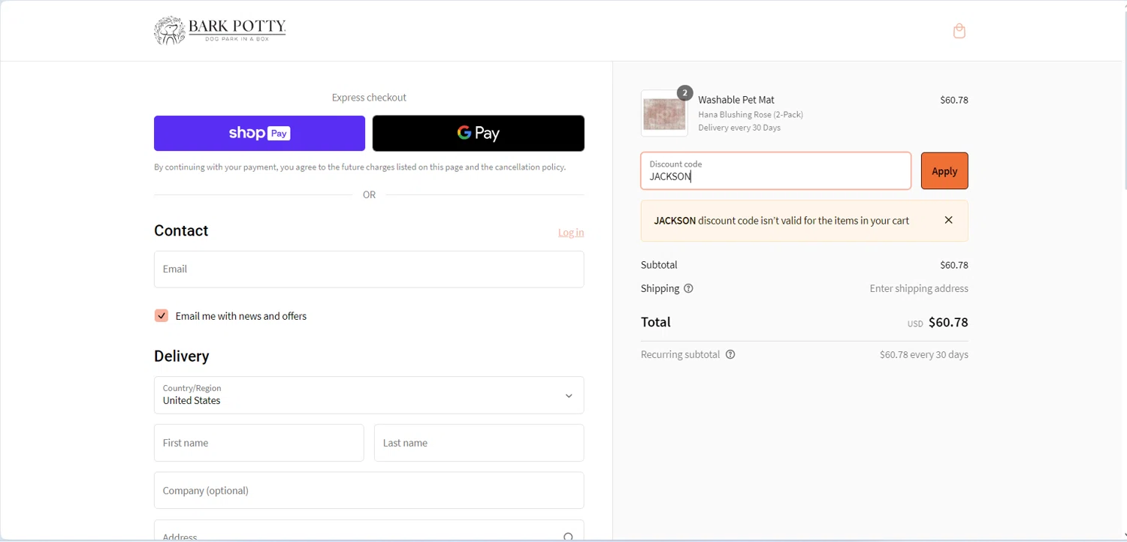Click the Delivery every 30 Days text
The width and height of the screenshot is (1127, 542).
[x=739, y=128]
